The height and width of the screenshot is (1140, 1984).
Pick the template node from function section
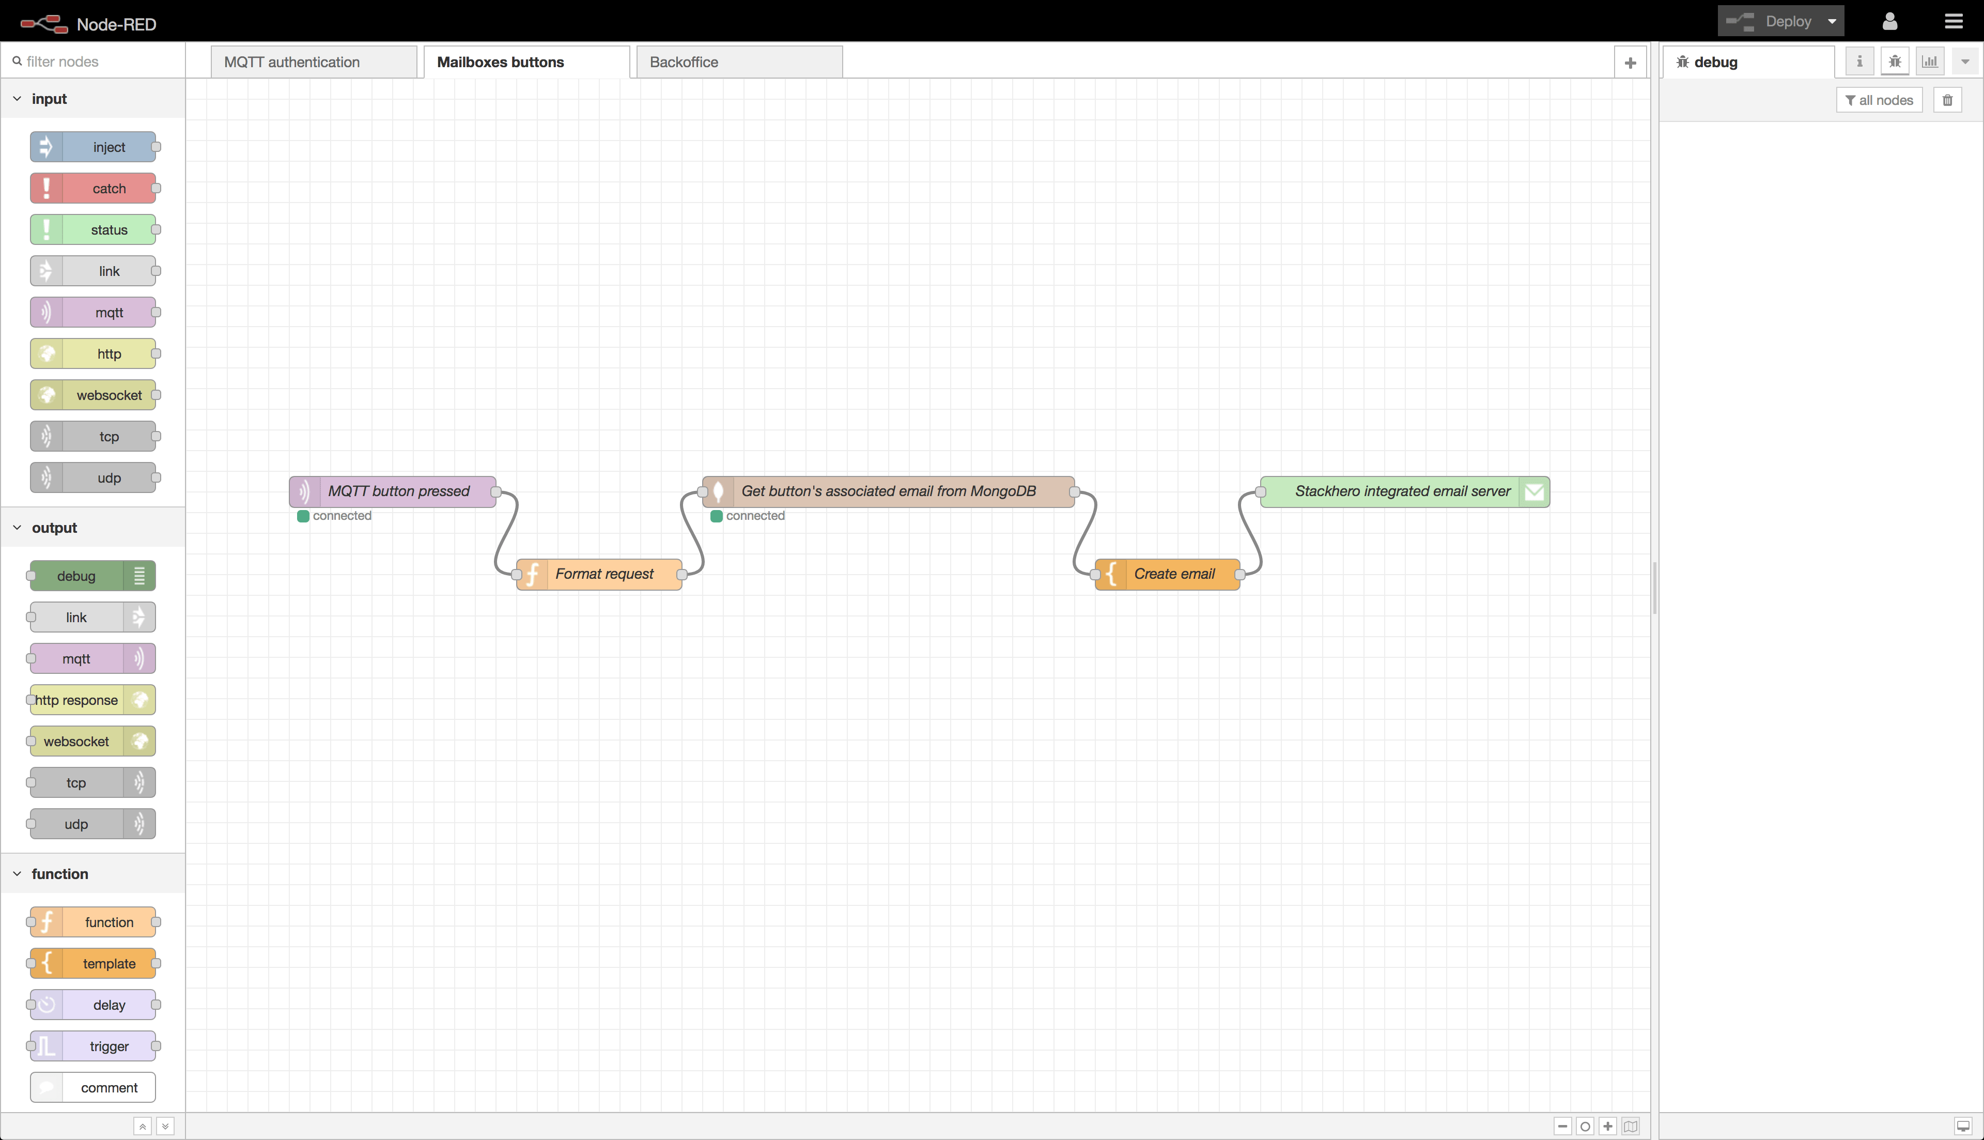coord(92,963)
